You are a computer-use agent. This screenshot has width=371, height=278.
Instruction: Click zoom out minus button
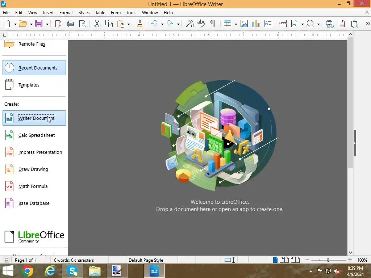(307, 260)
